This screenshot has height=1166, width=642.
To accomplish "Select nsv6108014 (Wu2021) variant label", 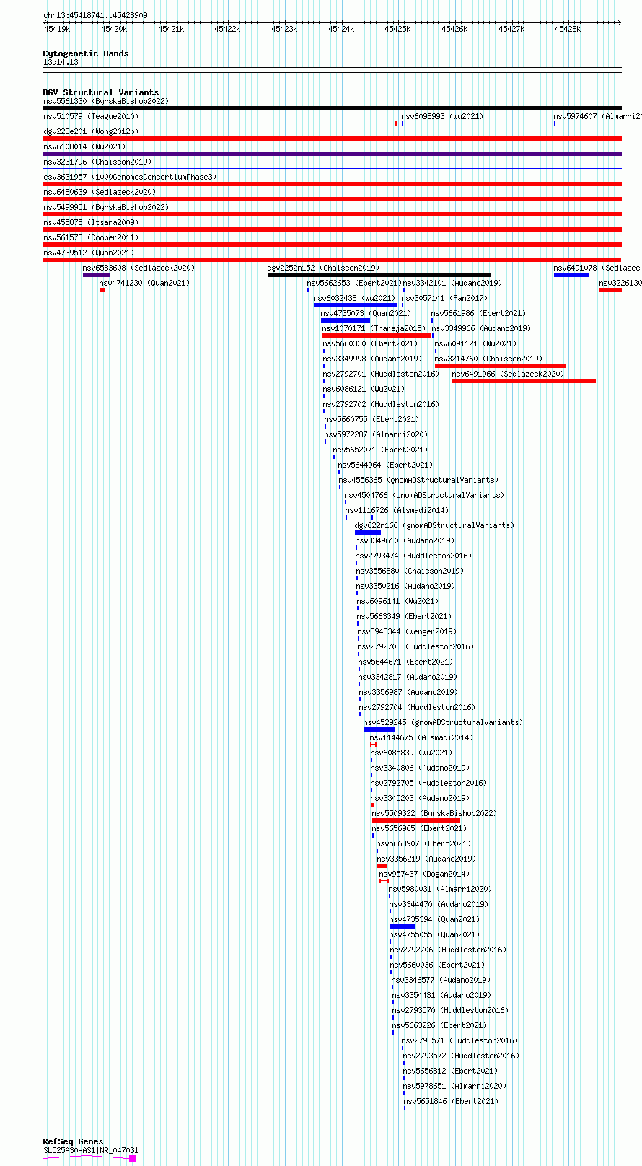I will tap(84, 146).
